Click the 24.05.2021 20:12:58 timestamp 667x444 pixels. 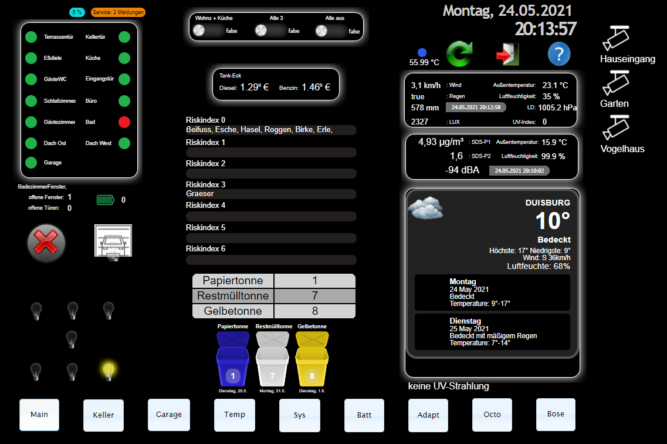point(476,107)
